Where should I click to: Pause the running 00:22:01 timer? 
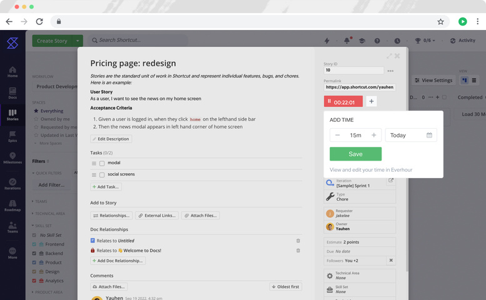pos(343,101)
